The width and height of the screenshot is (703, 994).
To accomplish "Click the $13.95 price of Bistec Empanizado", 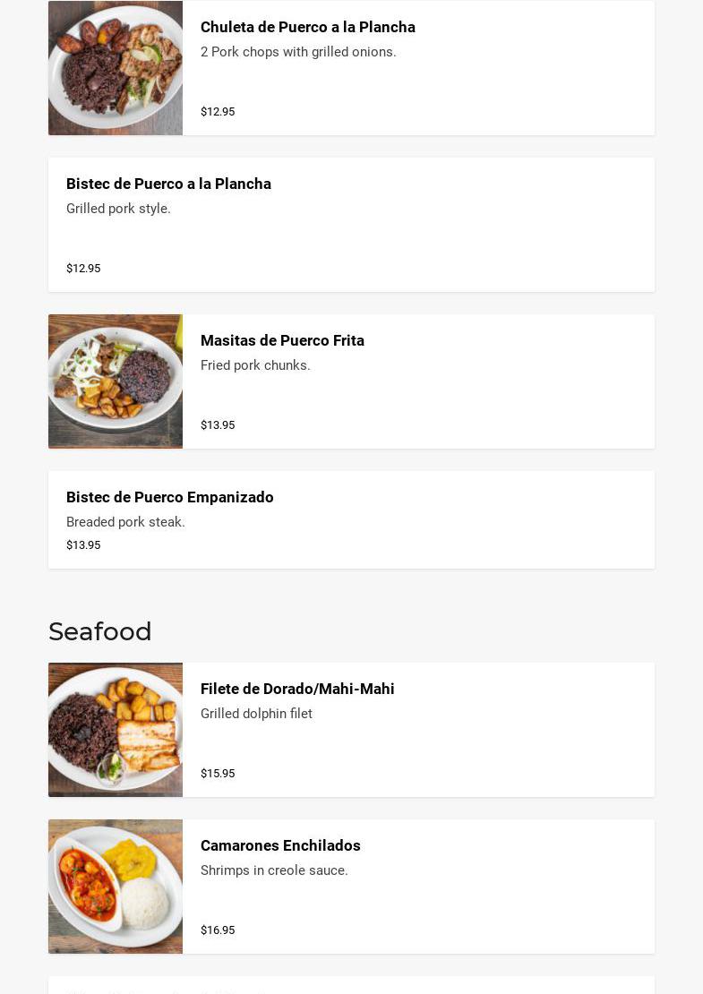I will click(x=83, y=545).
